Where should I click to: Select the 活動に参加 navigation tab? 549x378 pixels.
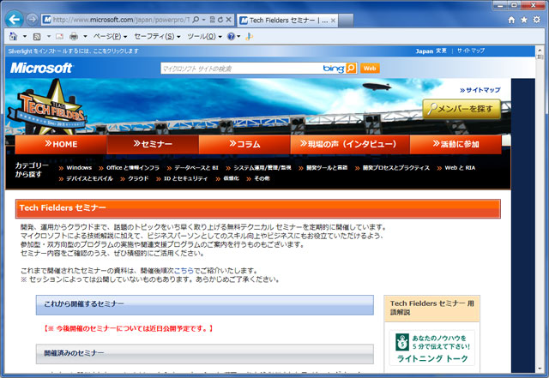[455, 144]
